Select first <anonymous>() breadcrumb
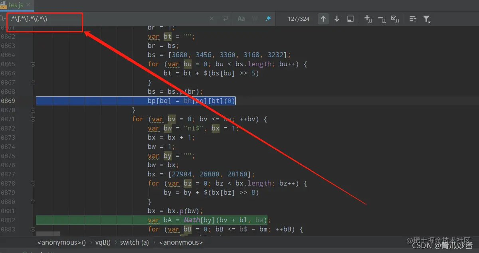 (x=61, y=242)
